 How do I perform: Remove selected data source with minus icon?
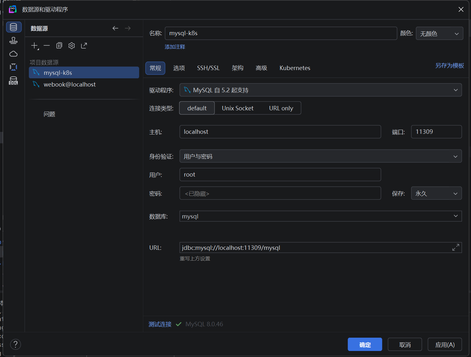tap(47, 46)
